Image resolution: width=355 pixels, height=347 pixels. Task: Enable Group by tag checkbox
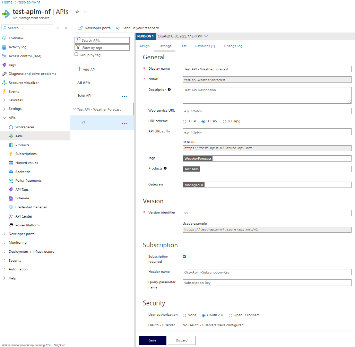point(76,55)
